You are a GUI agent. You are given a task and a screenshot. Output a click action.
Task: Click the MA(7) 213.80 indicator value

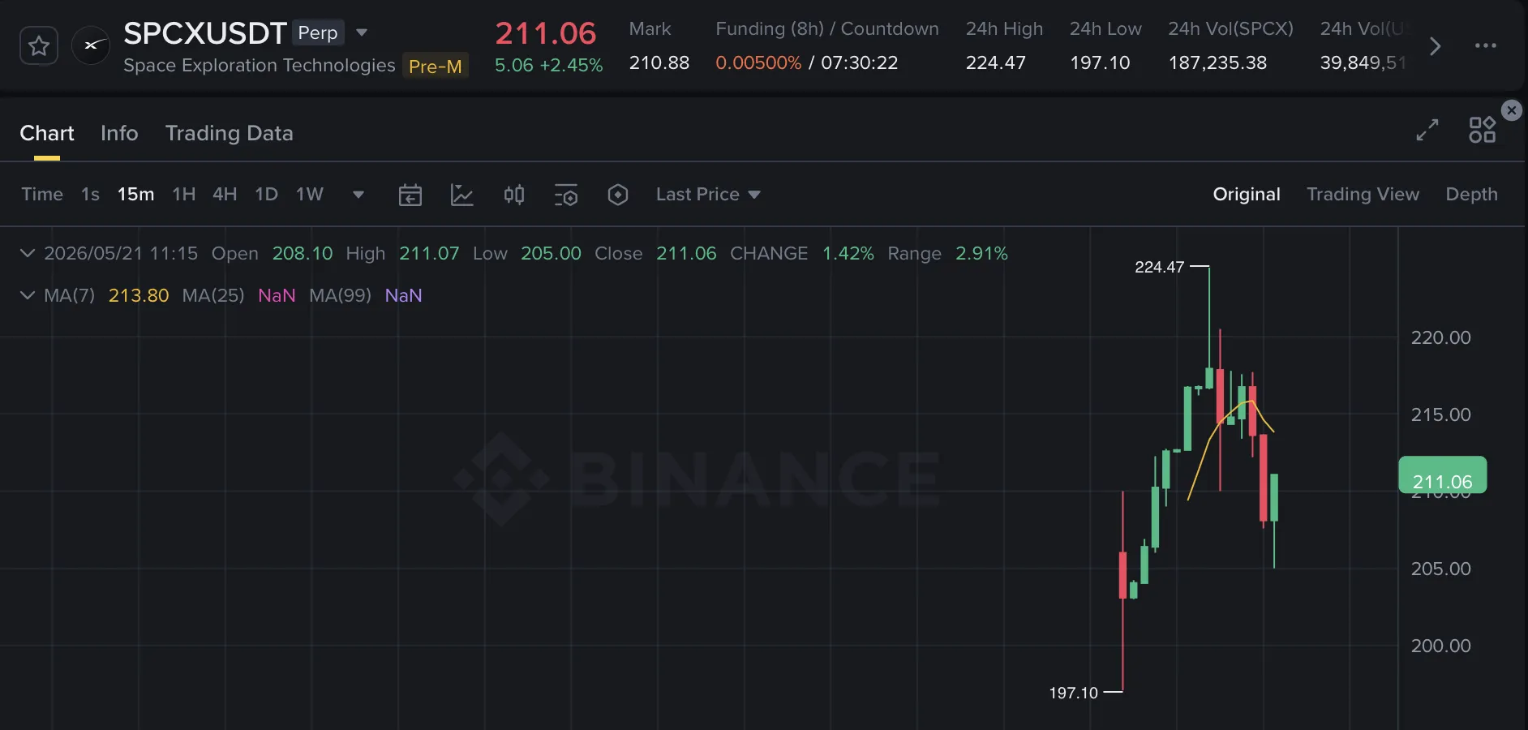139,295
